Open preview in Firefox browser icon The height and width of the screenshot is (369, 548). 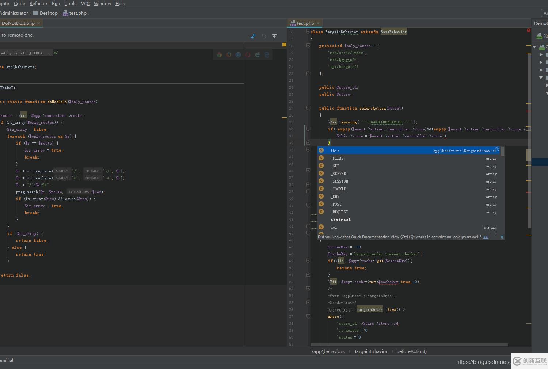pos(229,55)
